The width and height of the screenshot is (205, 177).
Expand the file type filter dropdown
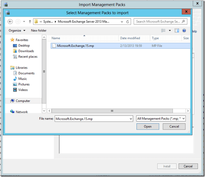(184, 119)
